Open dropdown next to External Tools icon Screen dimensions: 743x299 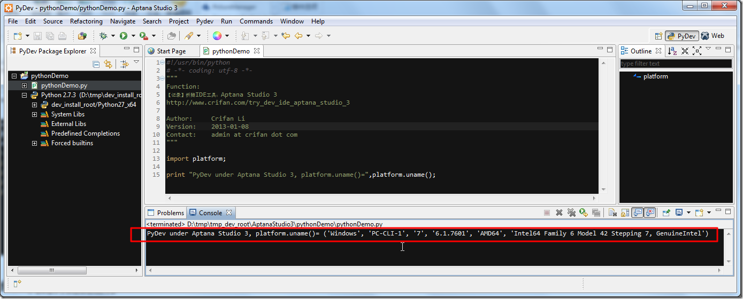pyautogui.click(x=154, y=36)
